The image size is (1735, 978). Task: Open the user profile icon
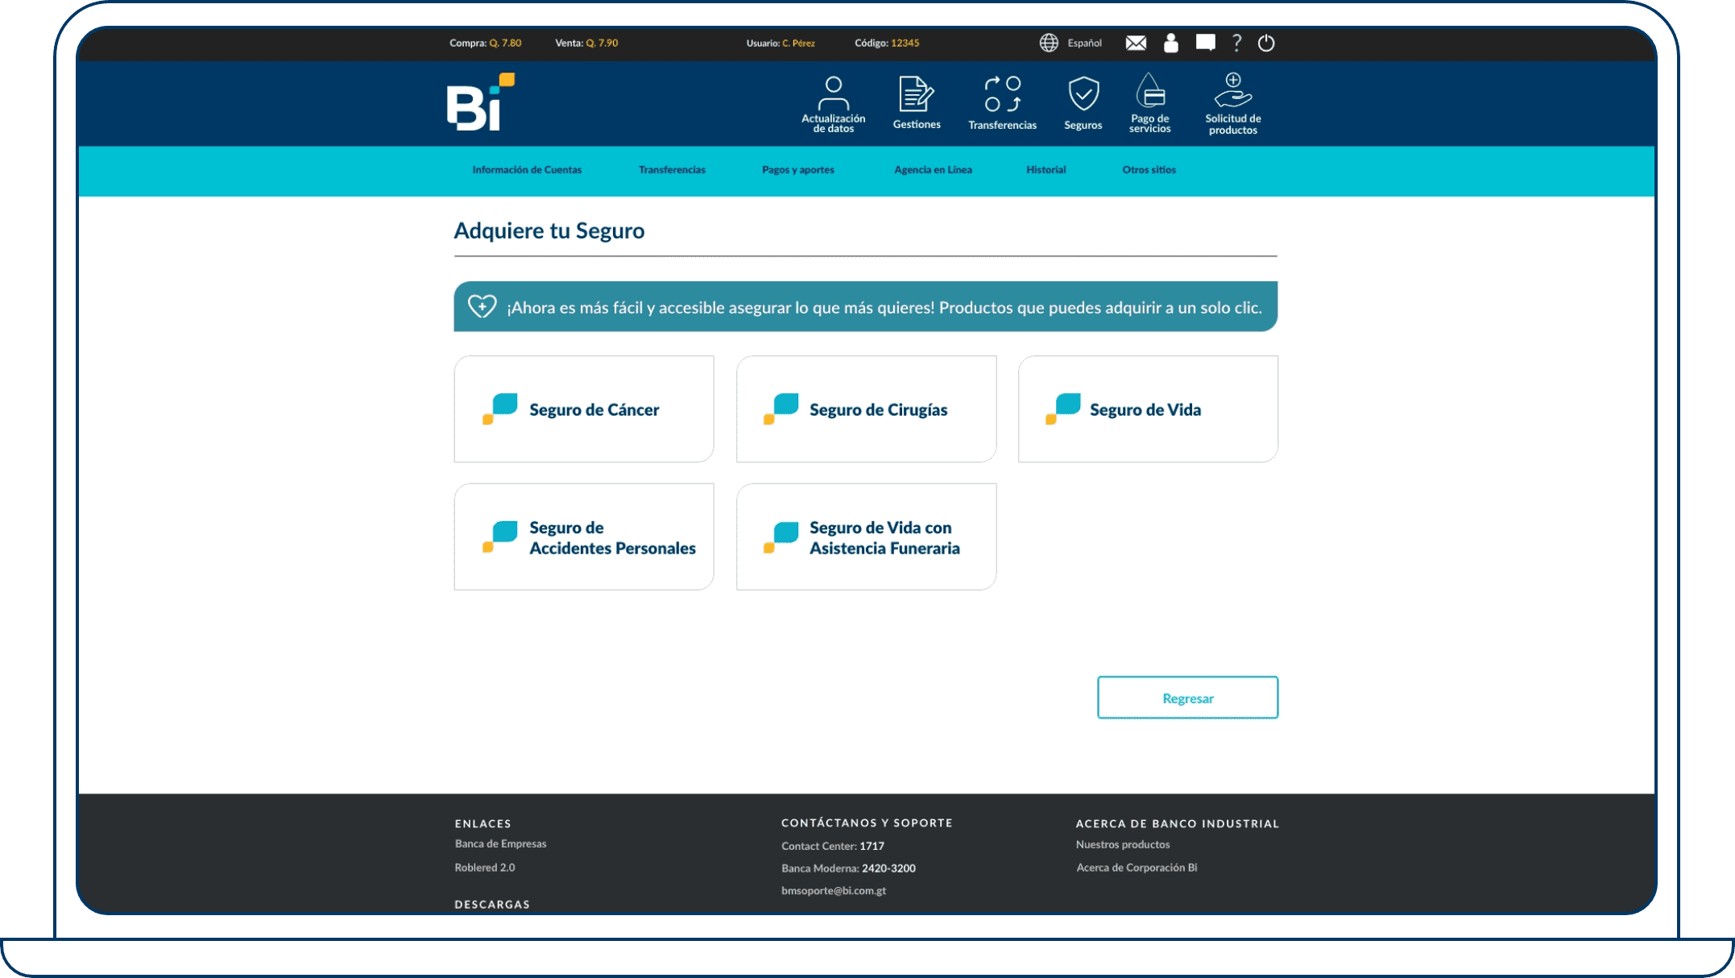(x=1171, y=43)
